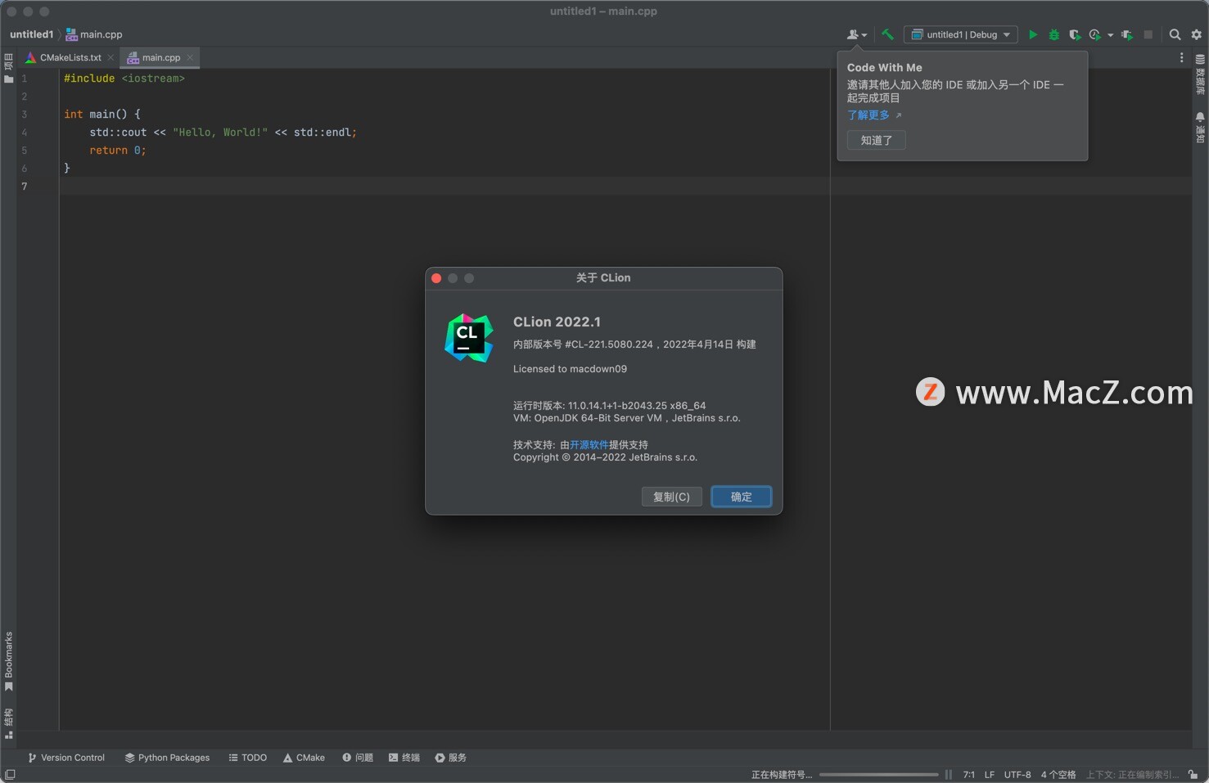Click the grey Stop square icon

coord(1148,34)
